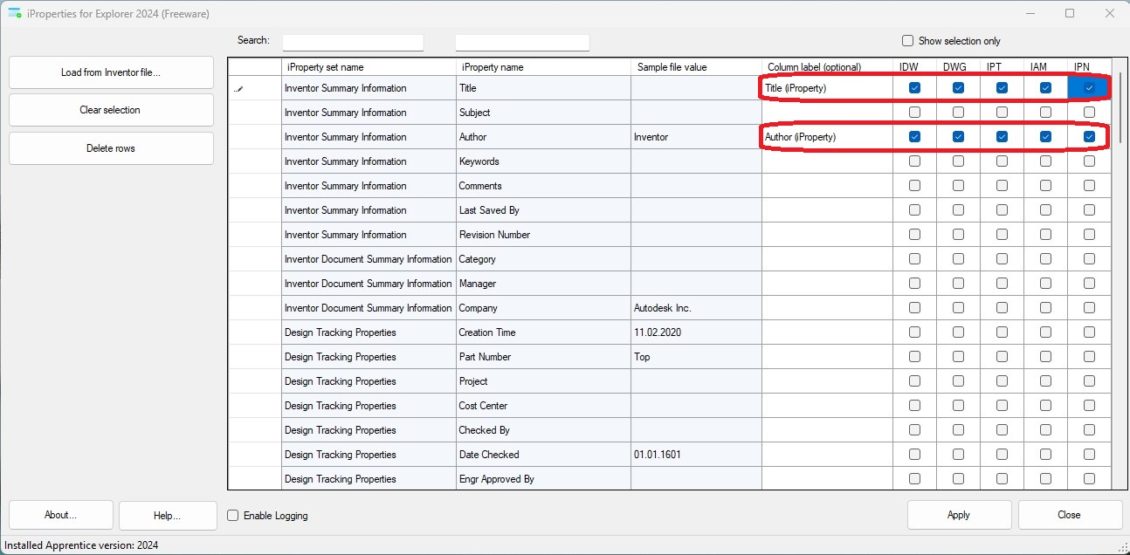Uncheck IPN checkbox for Author row

coord(1089,137)
